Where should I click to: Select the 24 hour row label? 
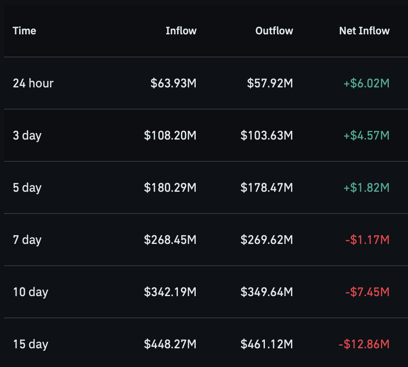click(x=33, y=83)
